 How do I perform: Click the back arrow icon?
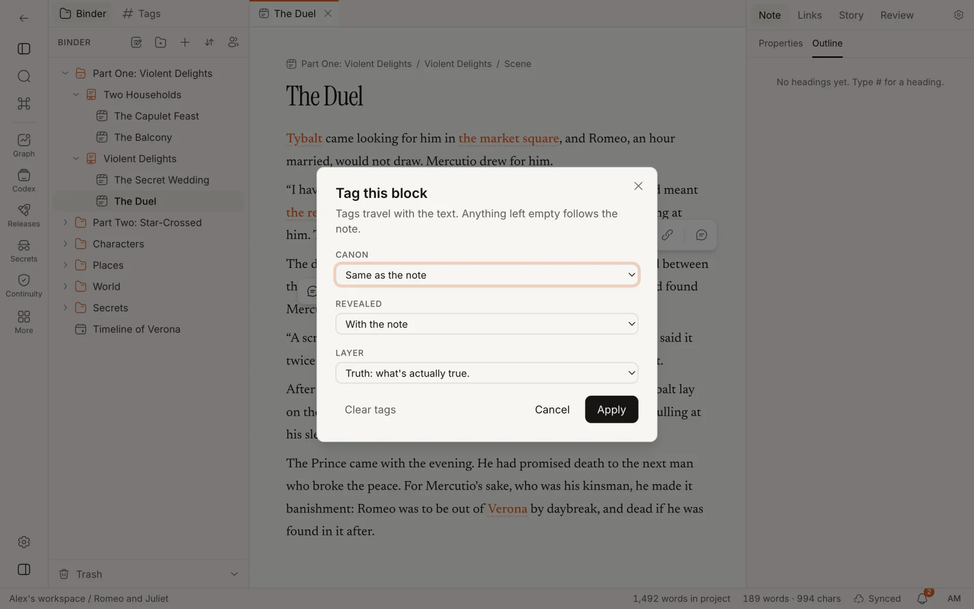pyautogui.click(x=24, y=18)
